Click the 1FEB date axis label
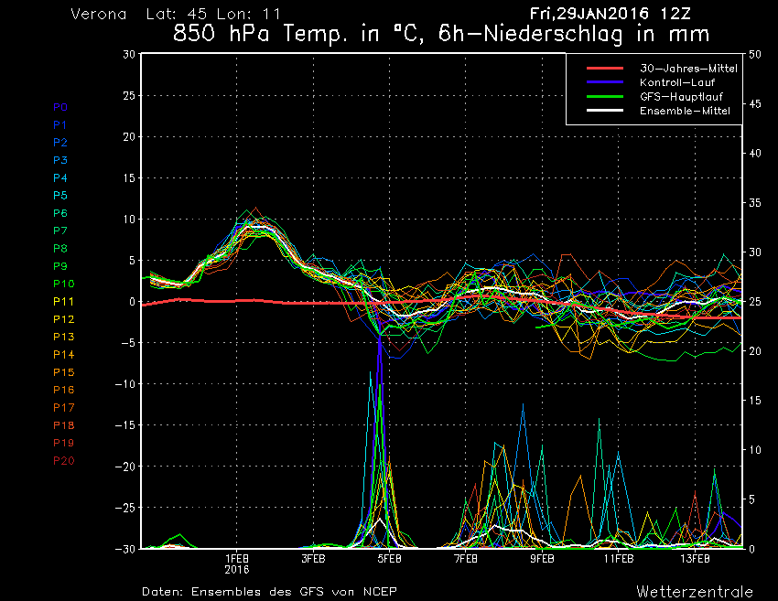Image resolution: width=778 pixels, height=601 pixels. (237, 559)
